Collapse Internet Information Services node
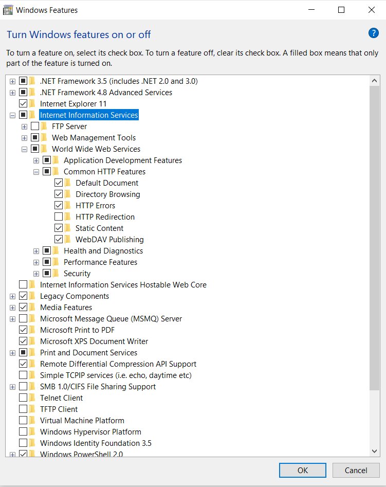Image resolution: width=386 pixels, height=487 pixels. [12, 115]
